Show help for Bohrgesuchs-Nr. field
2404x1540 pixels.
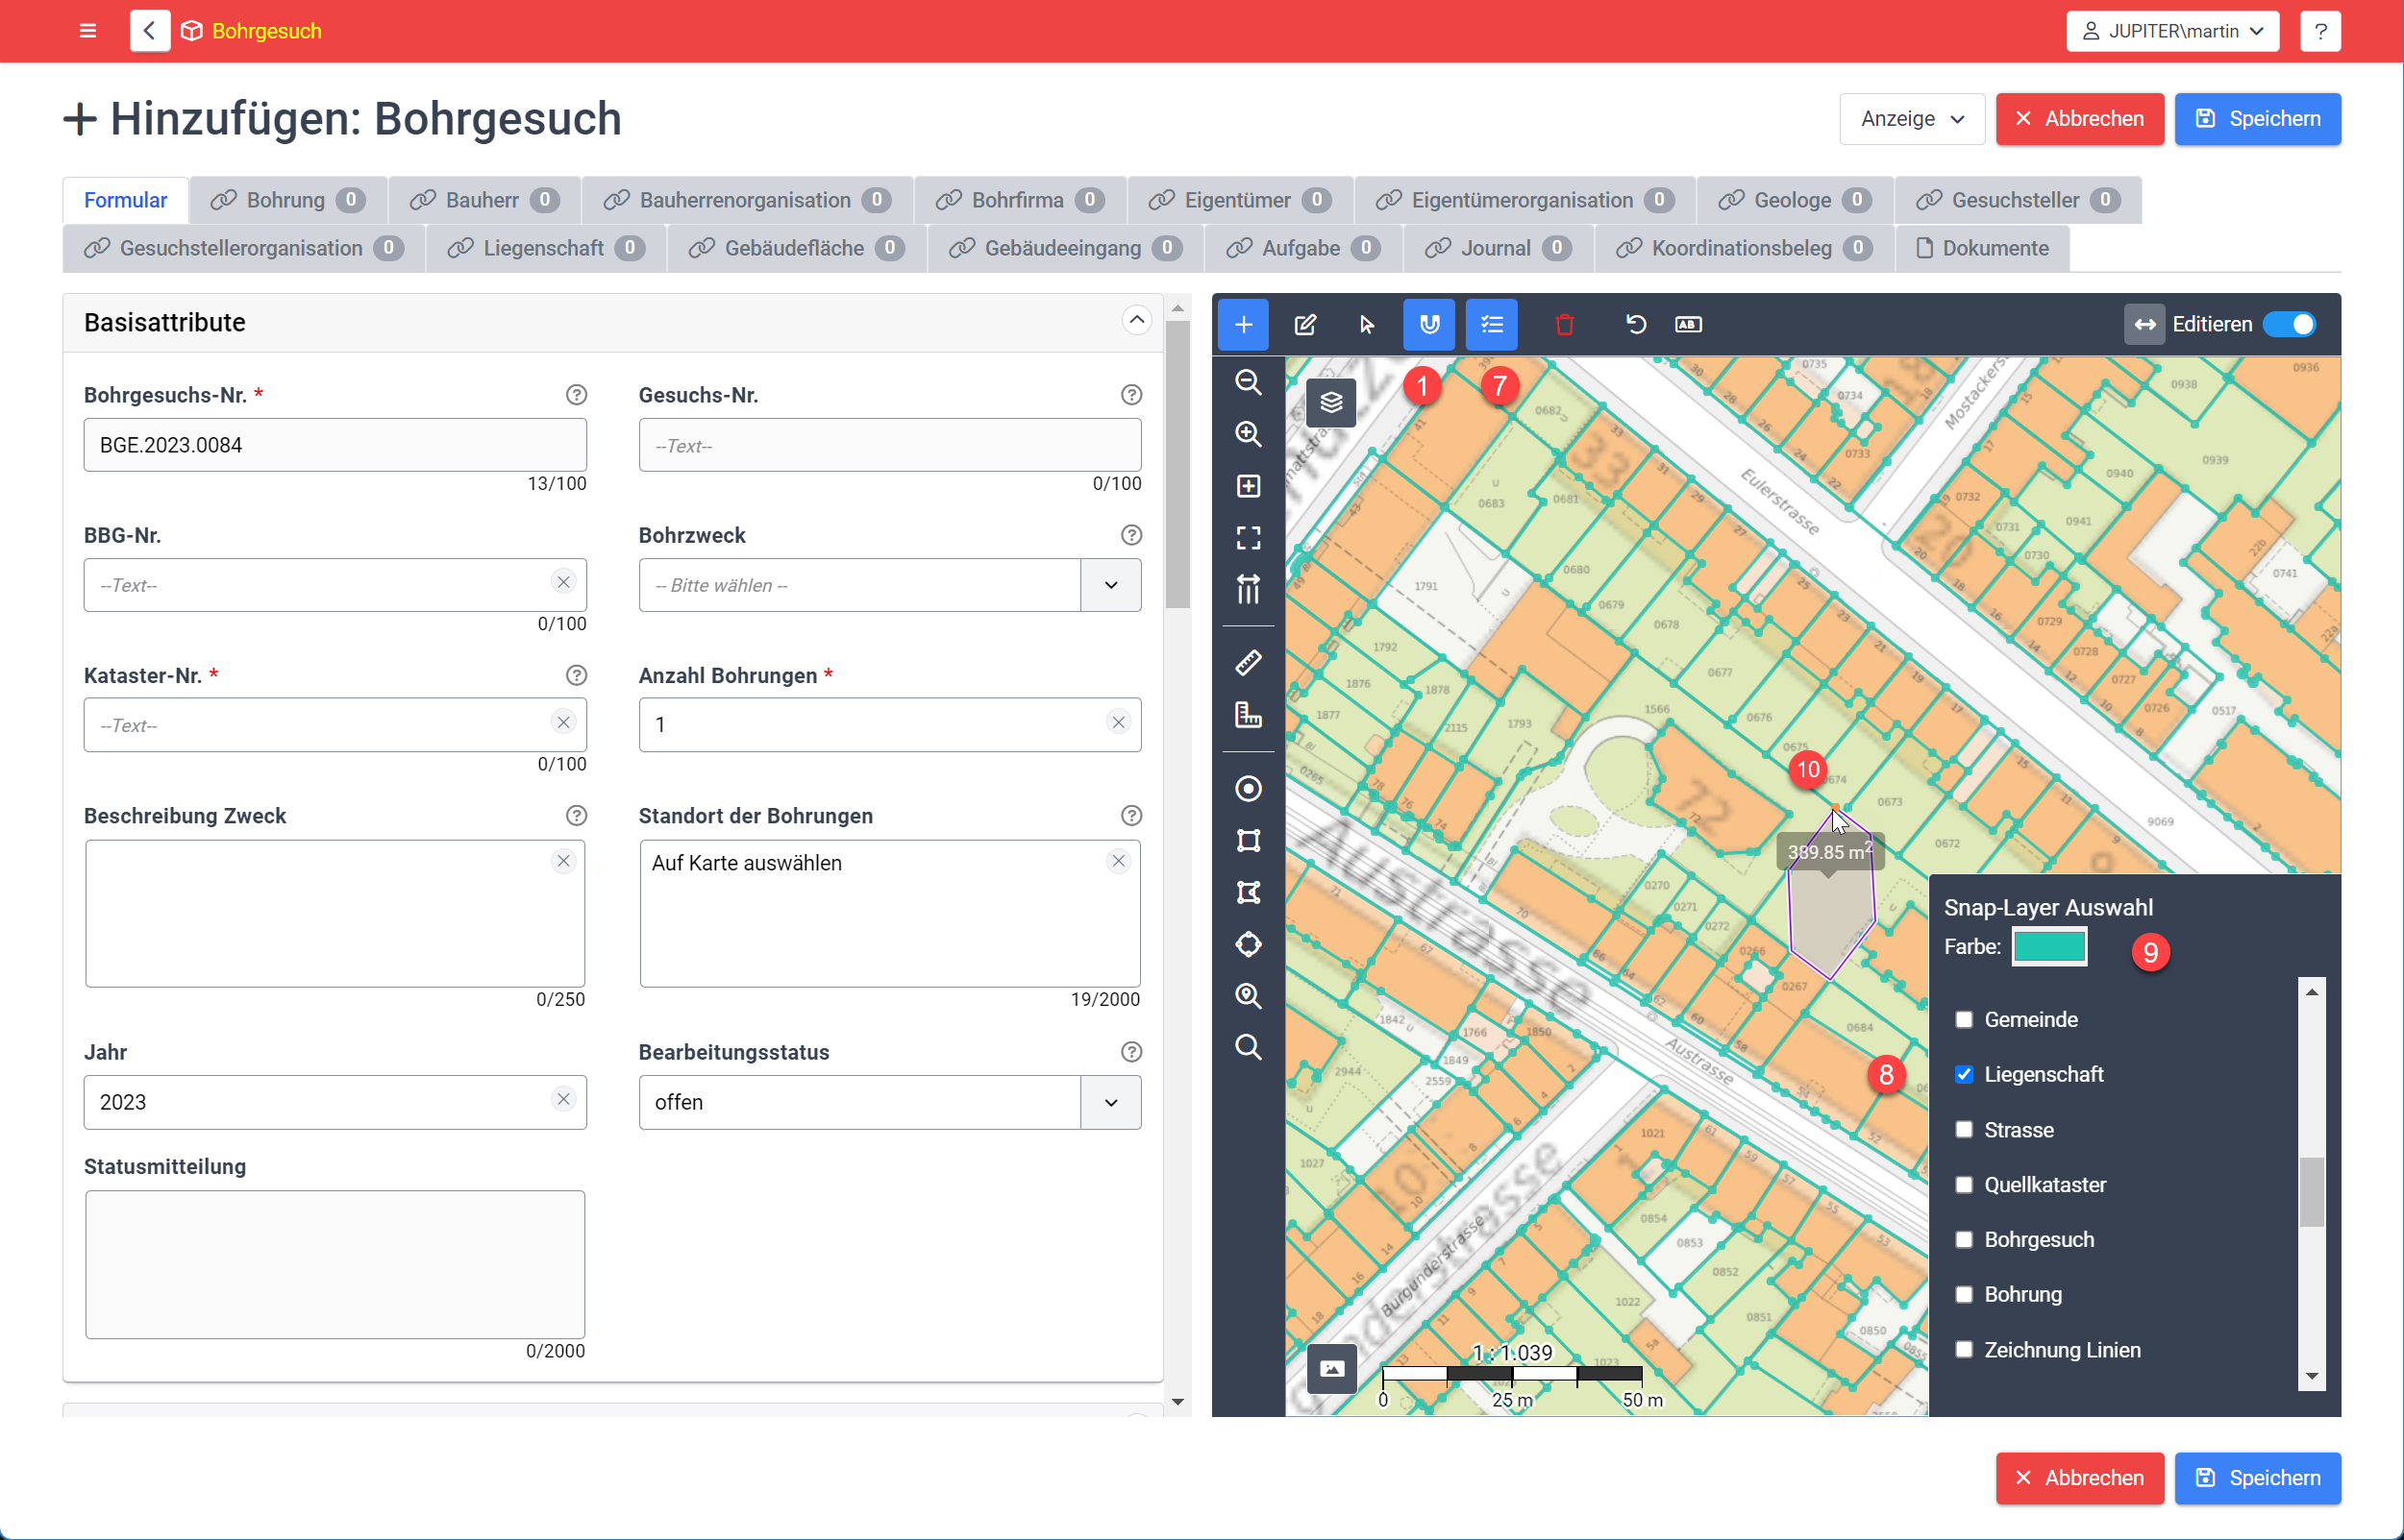pyautogui.click(x=576, y=395)
